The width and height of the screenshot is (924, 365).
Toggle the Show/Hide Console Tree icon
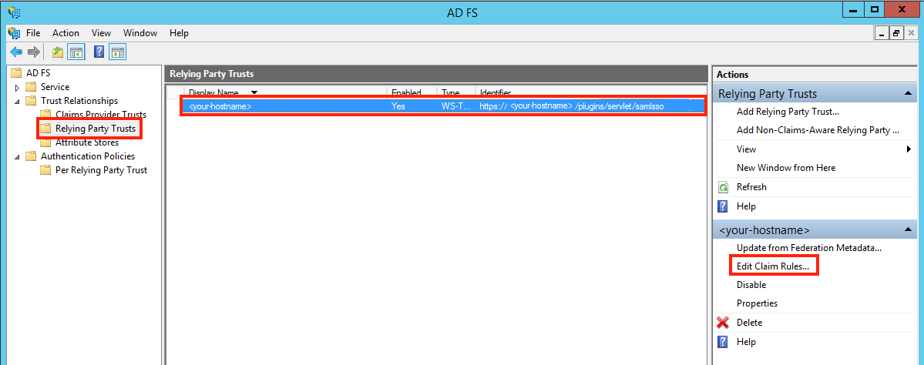pos(76,52)
